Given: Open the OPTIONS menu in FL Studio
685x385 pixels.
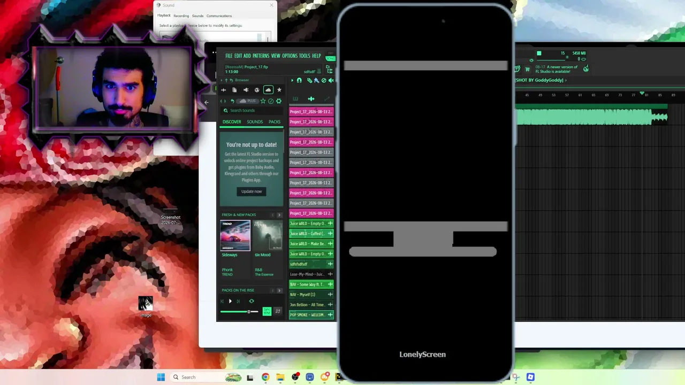Looking at the screenshot, I should [290, 56].
